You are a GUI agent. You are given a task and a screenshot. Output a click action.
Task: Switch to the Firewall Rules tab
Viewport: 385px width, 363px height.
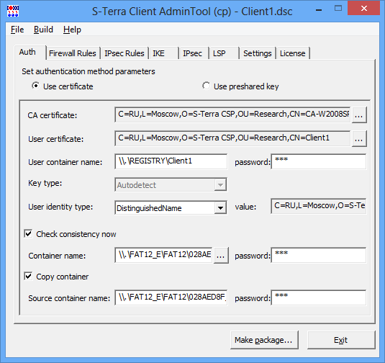click(x=73, y=53)
